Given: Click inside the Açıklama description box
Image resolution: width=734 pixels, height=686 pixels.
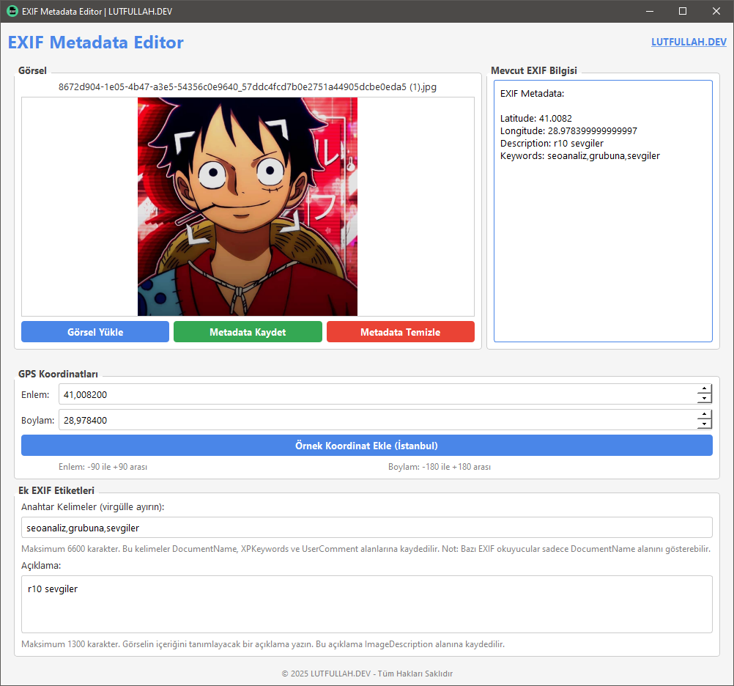Looking at the screenshot, I should 366,604.
